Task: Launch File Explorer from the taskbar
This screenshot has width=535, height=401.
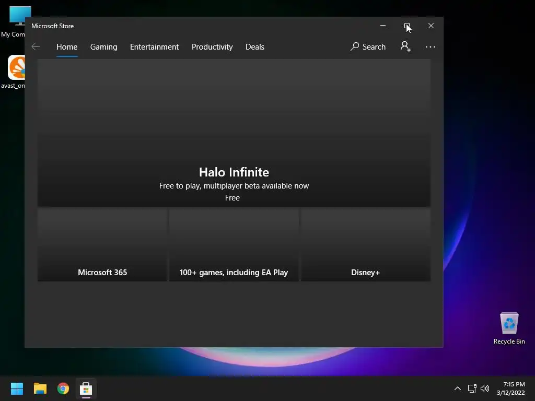Action: [x=40, y=388]
